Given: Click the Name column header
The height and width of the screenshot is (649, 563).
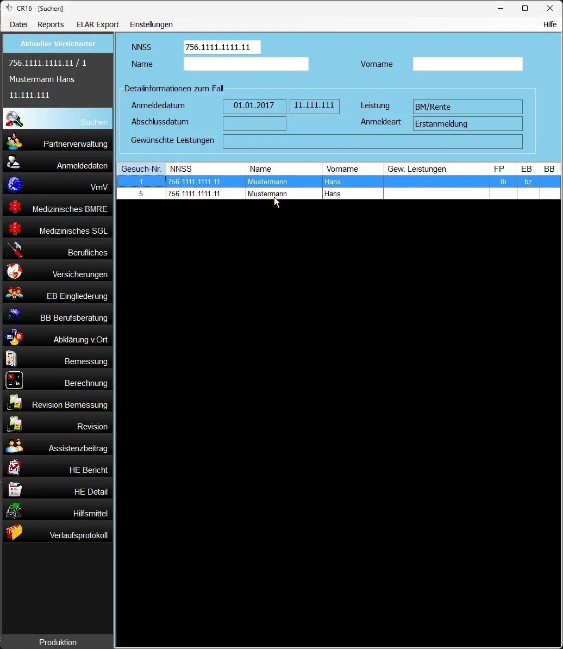Looking at the screenshot, I should pos(284,169).
